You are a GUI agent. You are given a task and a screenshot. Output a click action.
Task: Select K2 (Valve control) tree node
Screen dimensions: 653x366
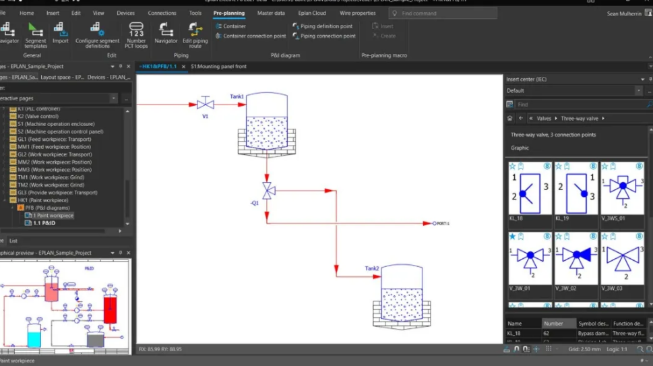tap(38, 117)
